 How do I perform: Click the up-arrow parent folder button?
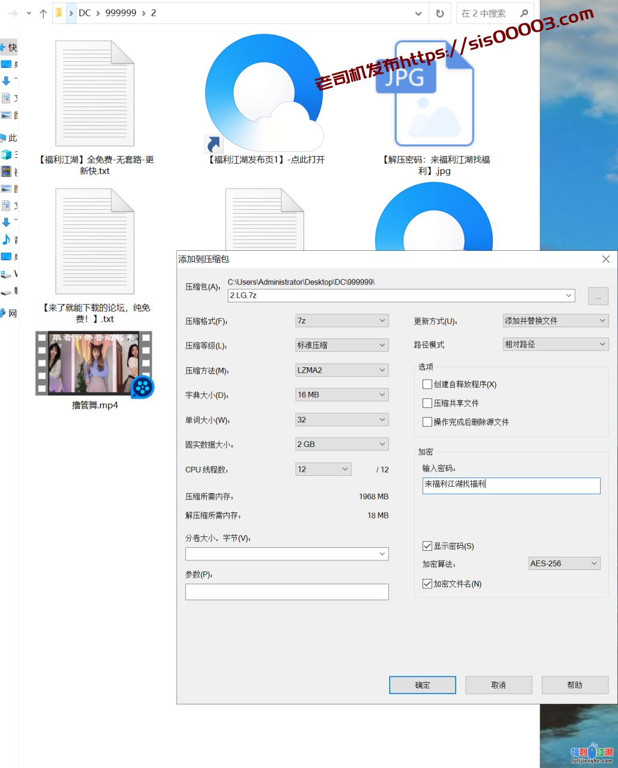(43, 13)
